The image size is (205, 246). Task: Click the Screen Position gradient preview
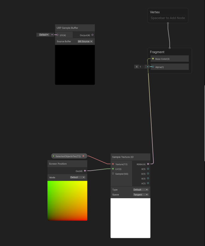click(x=67, y=201)
